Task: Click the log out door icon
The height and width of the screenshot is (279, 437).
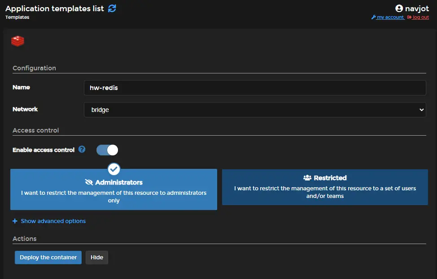Action: click(409, 17)
